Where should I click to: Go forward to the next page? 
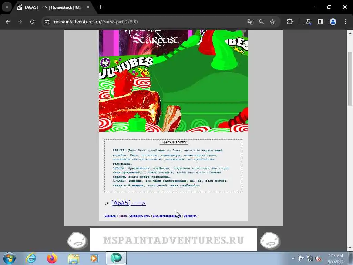20,22
